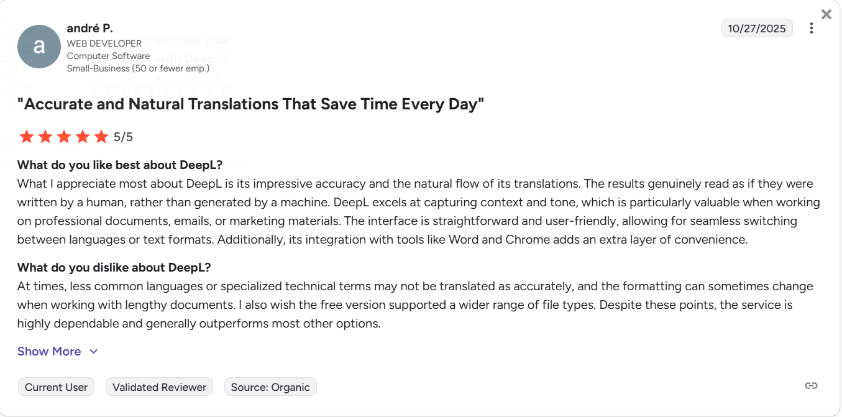The width and height of the screenshot is (842, 417).
Task: Select the first red rating star
Action: [27, 136]
